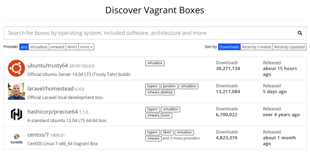Click 'about 15 hours ago' release time
This screenshot has height=152, width=310.
click(280, 71)
